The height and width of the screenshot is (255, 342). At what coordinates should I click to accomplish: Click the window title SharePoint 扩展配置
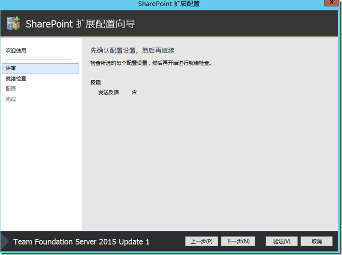click(169, 4)
